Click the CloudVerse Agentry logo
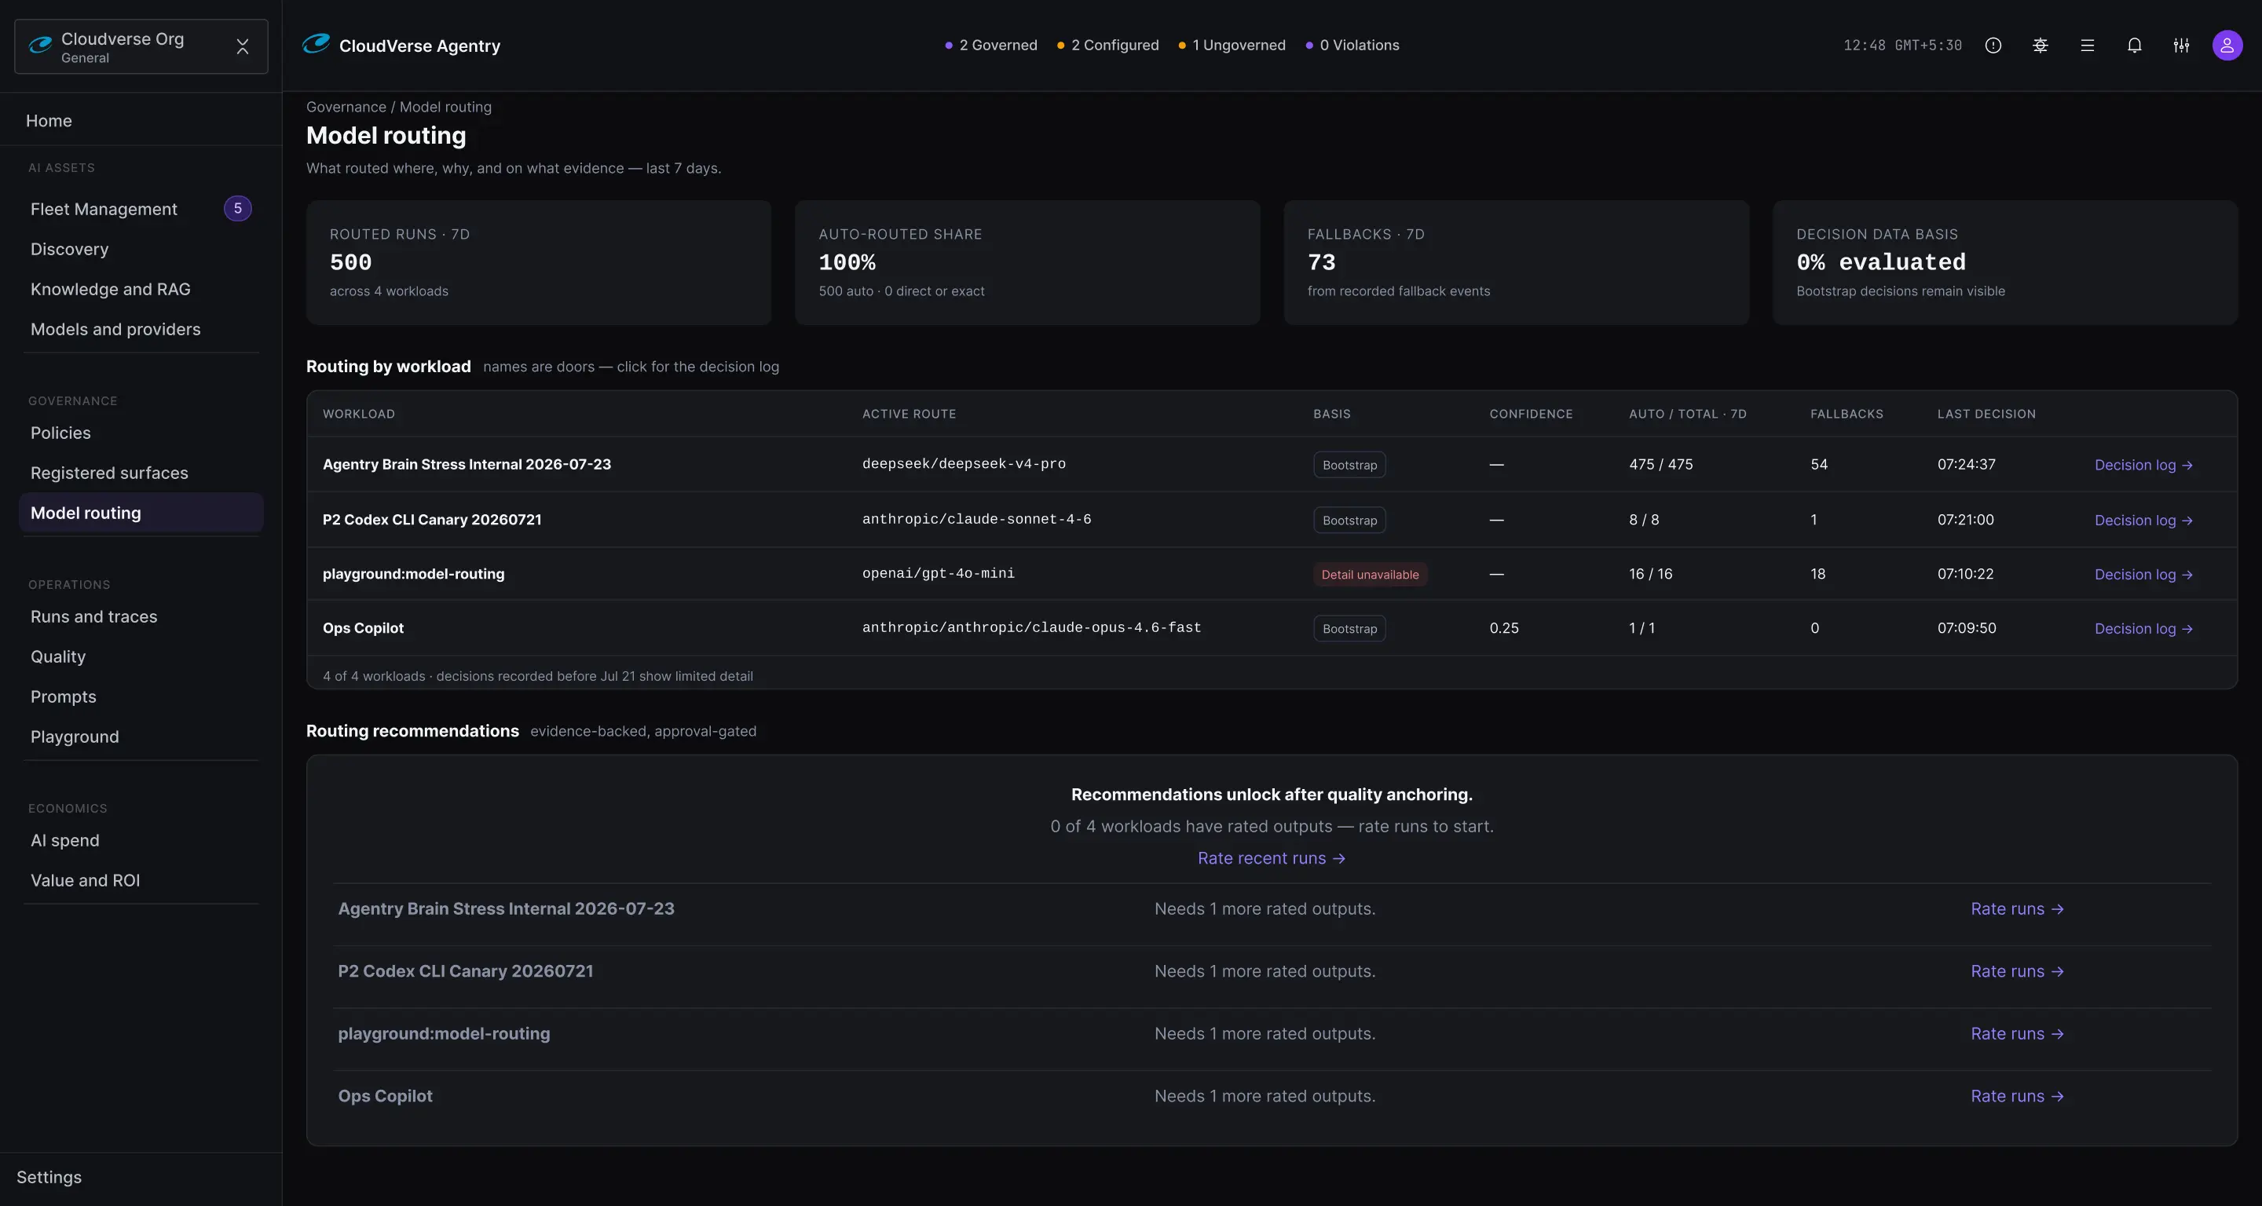This screenshot has height=1206, width=2262. [401, 45]
